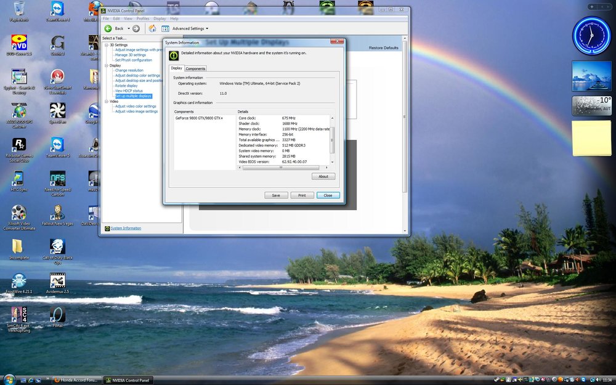The width and height of the screenshot is (616, 385).
Task: Click the Windows Start orb
Action: pyautogui.click(x=9, y=379)
